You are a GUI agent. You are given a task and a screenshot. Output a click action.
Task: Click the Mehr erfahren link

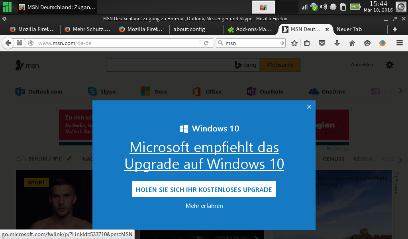pyautogui.click(x=204, y=206)
